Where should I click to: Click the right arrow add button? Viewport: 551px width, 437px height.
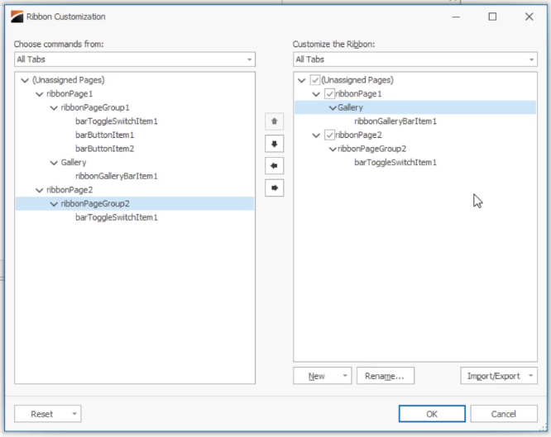pyautogui.click(x=274, y=188)
